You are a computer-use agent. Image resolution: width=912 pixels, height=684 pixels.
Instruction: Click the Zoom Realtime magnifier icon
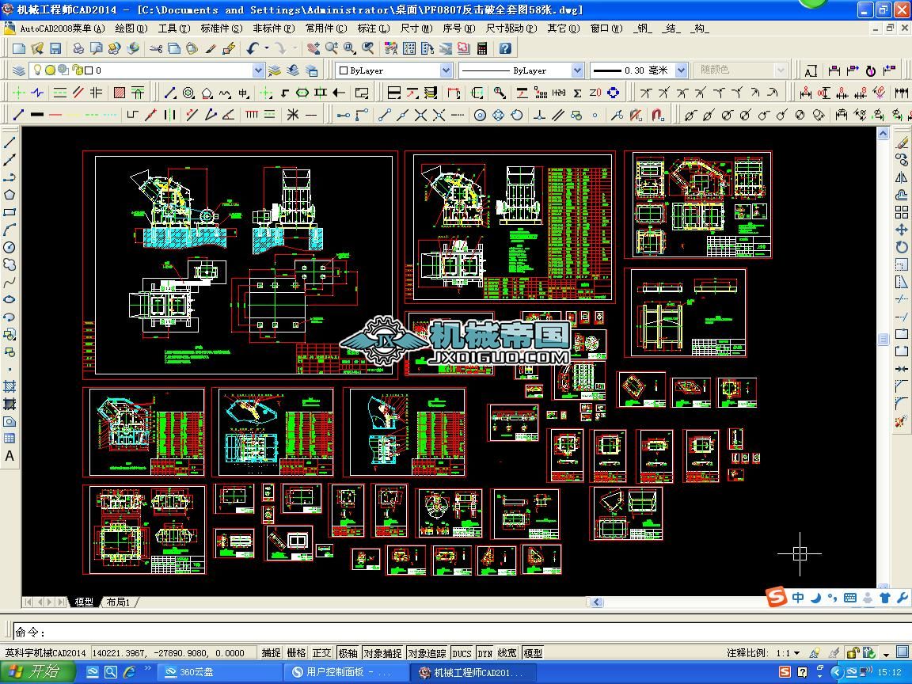click(x=332, y=49)
